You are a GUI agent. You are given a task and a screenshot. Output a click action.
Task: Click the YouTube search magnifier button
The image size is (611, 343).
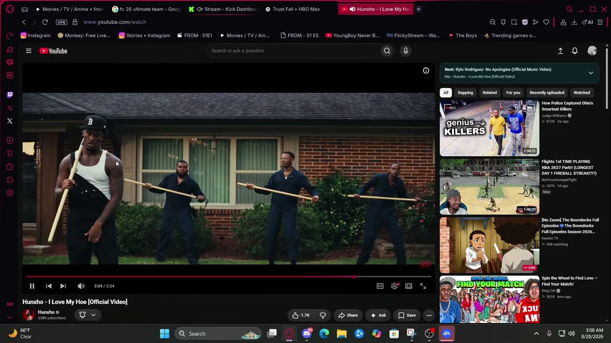[387, 50]
